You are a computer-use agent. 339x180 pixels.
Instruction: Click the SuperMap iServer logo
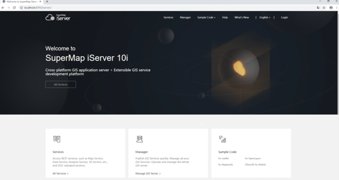point(58,18)
